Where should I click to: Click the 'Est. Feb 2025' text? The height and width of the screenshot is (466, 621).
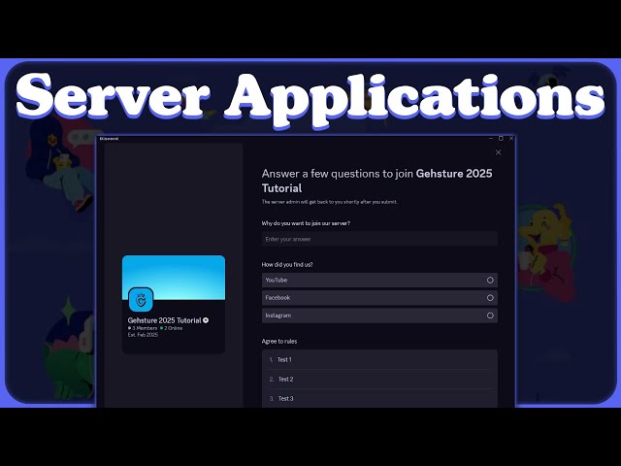(143, 335)
